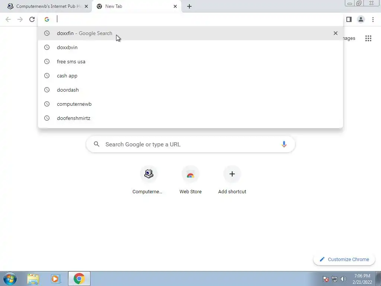Open the volume speaker tray icon
The width and height of the screenshot is (381, 286).
point(343,279)
